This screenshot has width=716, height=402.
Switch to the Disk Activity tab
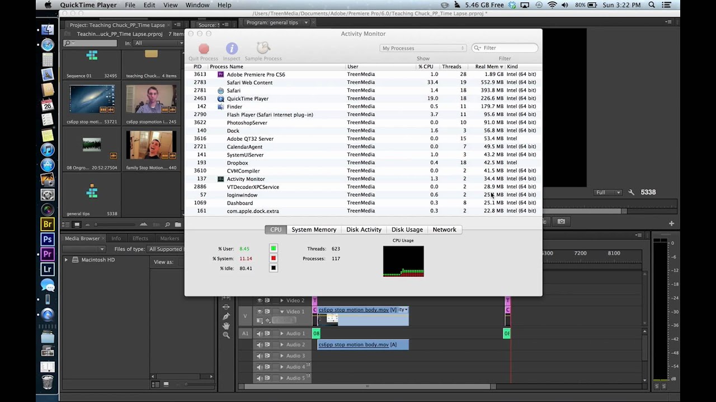(x=364, y=229)
